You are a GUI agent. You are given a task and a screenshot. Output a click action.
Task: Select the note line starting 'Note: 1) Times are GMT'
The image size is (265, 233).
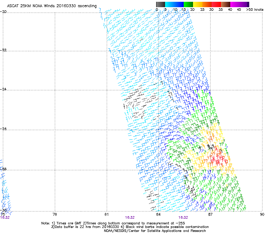pyautogui.click(x=113, y=223)
